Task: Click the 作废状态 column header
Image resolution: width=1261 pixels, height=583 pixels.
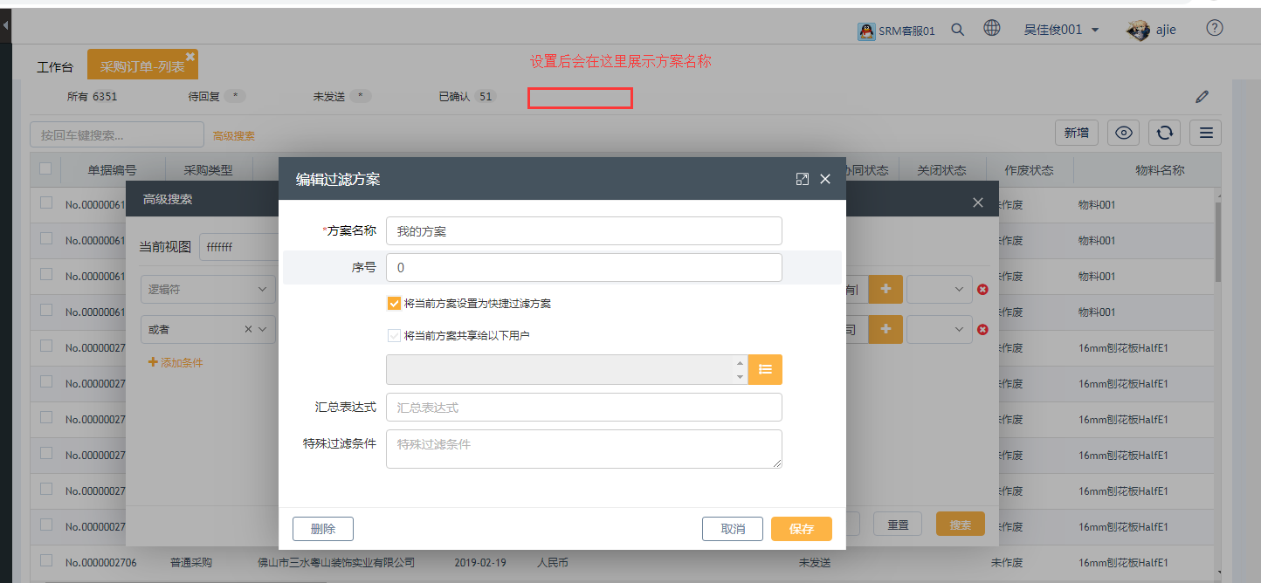Action: [1029, 171]
